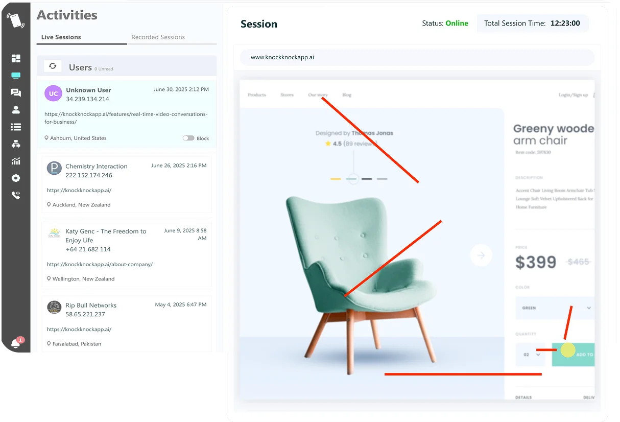620x422 pixels.
Task: Open the list view icon in sidebar
Action: pyautogui.click(x=16, y=127)
